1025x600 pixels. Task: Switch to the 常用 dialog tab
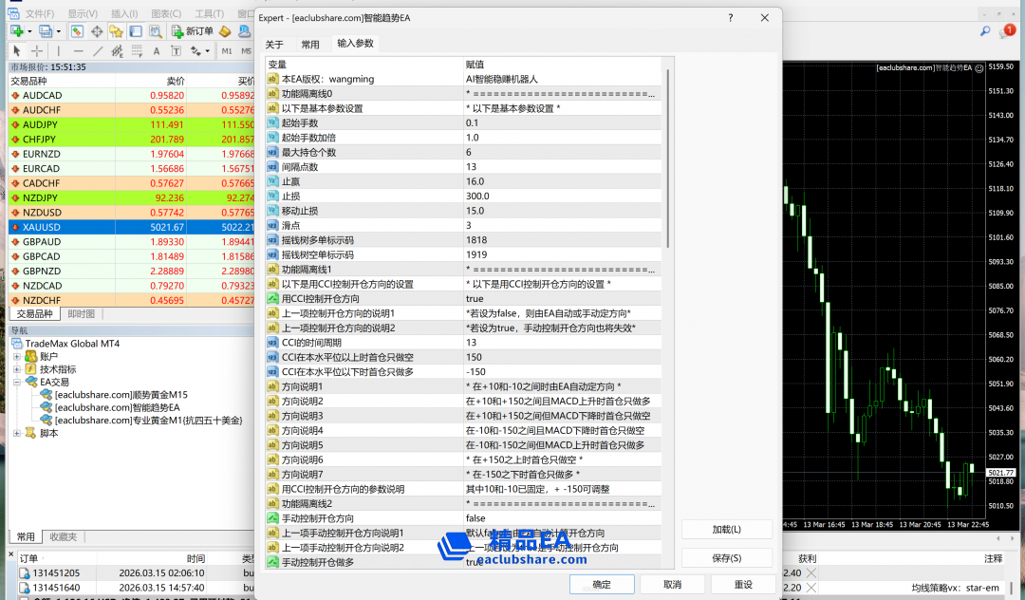(x=310, y=45)
